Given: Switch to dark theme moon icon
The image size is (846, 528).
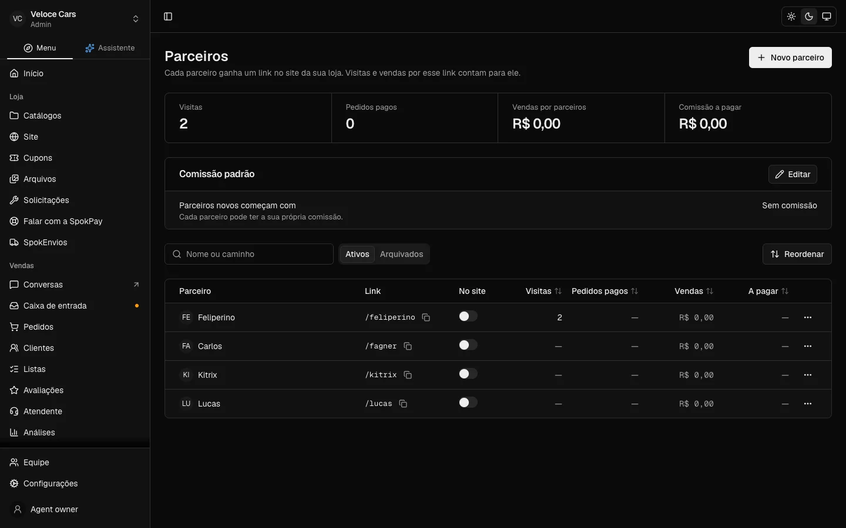Looking at the screenshot, I should (x=809, y=16).
